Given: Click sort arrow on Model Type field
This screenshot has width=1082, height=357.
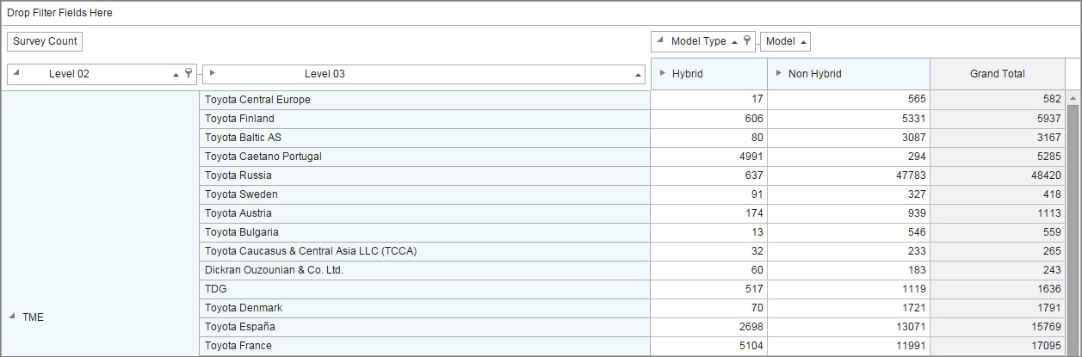Looking at the screenshot, I should pos(734,41).
